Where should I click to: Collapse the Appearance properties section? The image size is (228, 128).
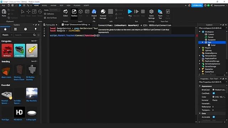(x=200, y=86)
